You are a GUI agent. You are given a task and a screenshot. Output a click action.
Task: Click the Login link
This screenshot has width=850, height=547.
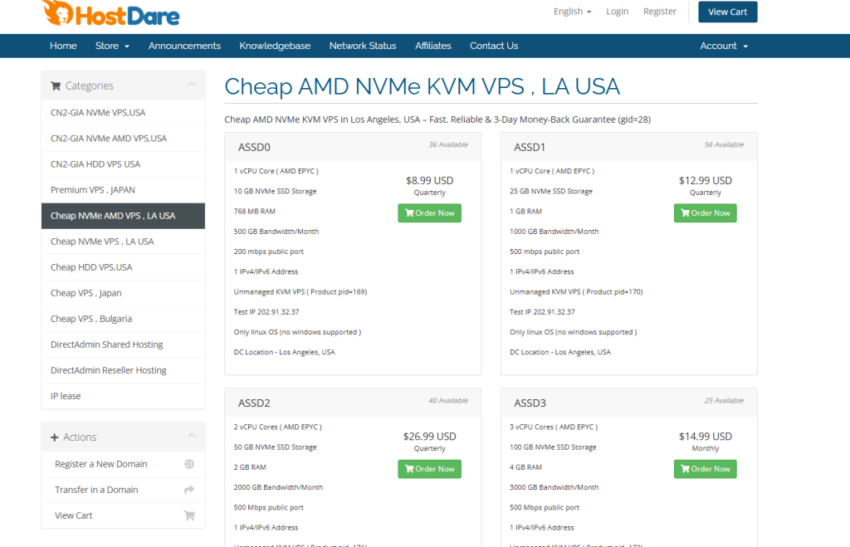pyautogui.click(x=618, y=12)
